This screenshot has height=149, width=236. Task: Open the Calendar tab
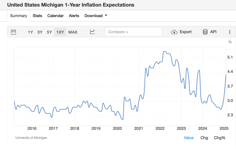[x=55, y=16]
